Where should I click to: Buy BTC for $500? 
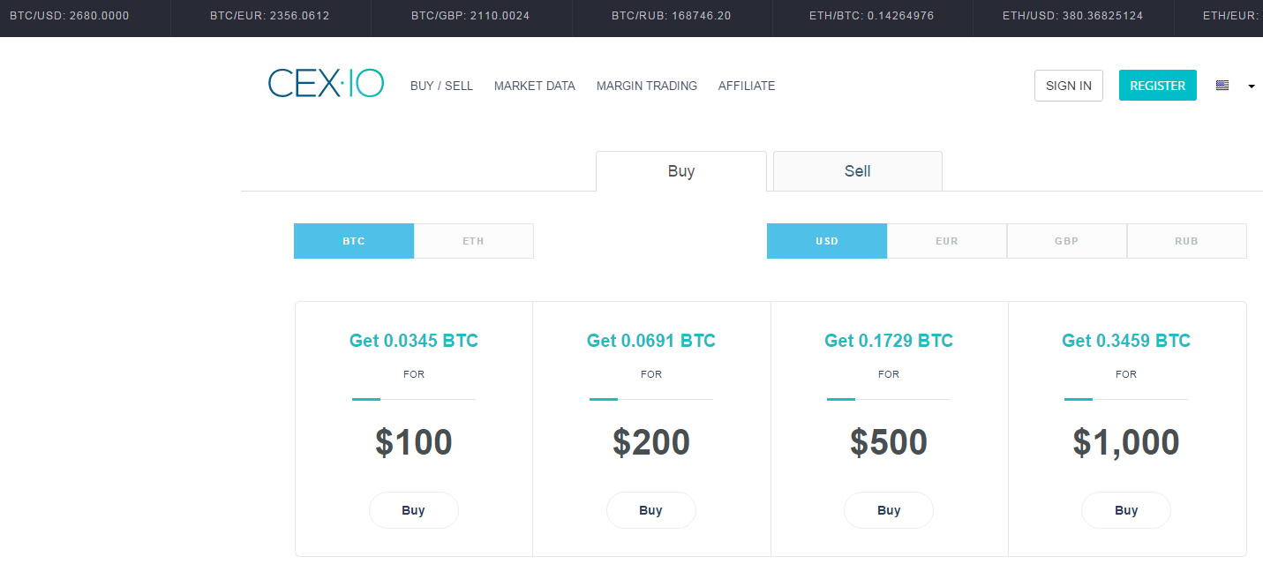888,509
